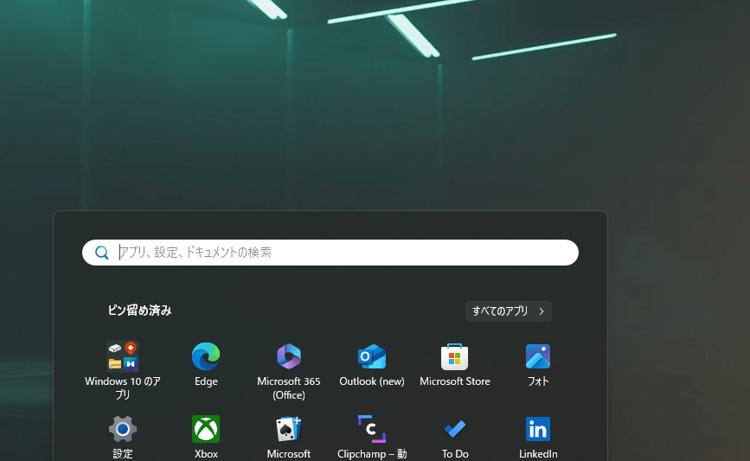Image resolution: width=750 pixels, height=461 pixels.
Task: Open the To Do app
Action: pos(454,429)
